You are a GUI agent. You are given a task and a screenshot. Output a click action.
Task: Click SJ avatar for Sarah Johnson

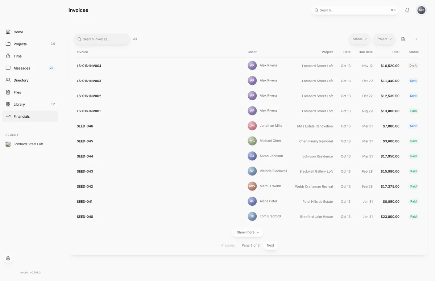252,156
